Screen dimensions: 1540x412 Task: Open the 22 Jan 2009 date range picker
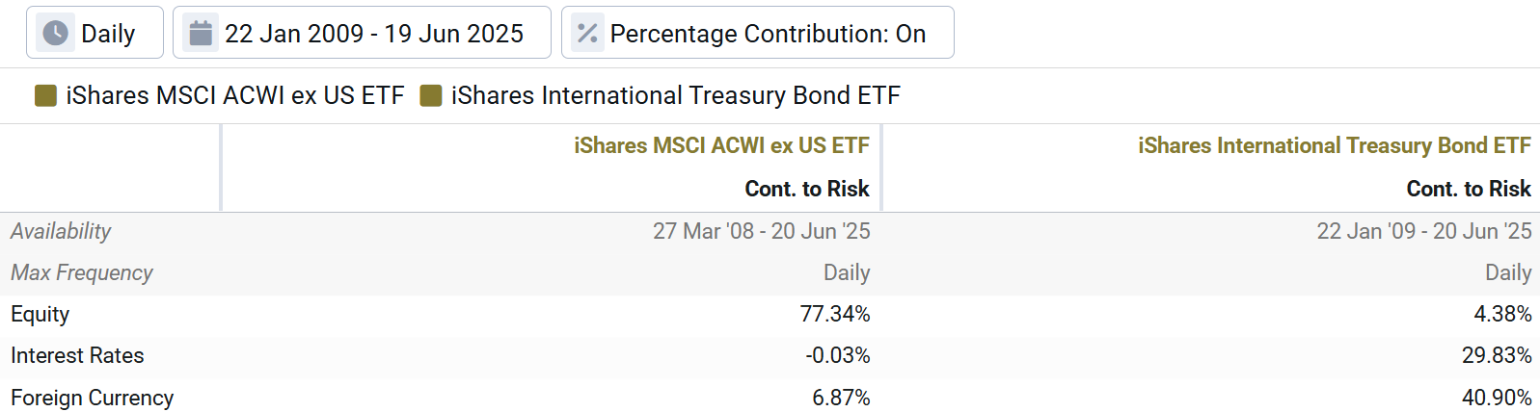373,34
